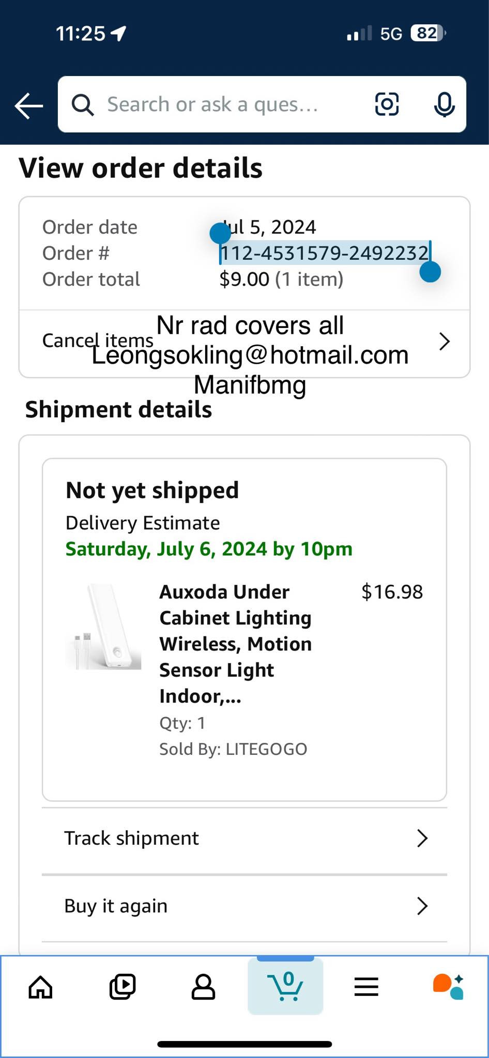Screen dimensions: 489x1058
Task: Open the Track shipment chevron
Action: pyautogui.click(x=422, y=838)
